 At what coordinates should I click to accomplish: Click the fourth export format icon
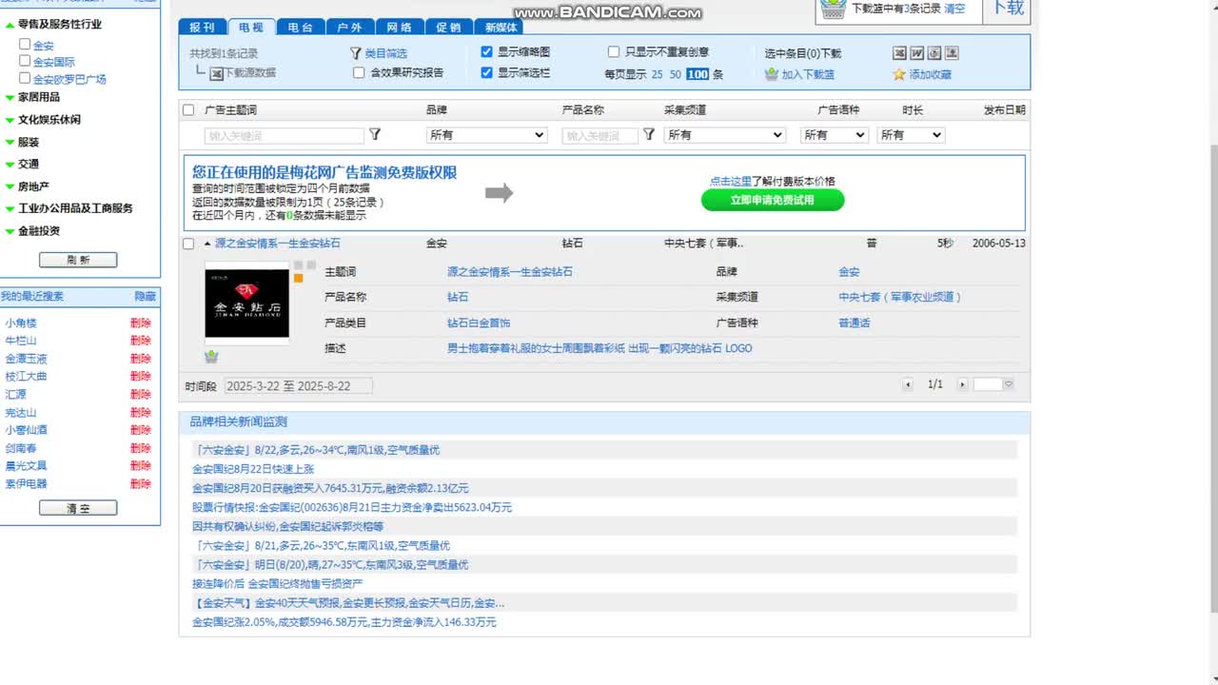tap(951, 53)
